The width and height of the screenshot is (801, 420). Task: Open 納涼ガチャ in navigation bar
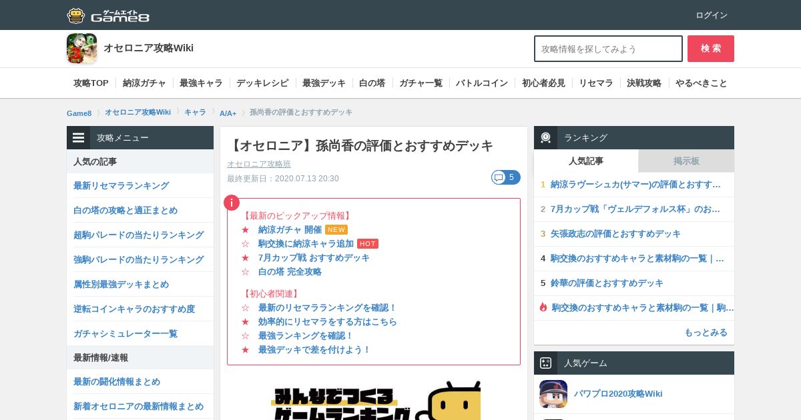[x=144, y=83]
